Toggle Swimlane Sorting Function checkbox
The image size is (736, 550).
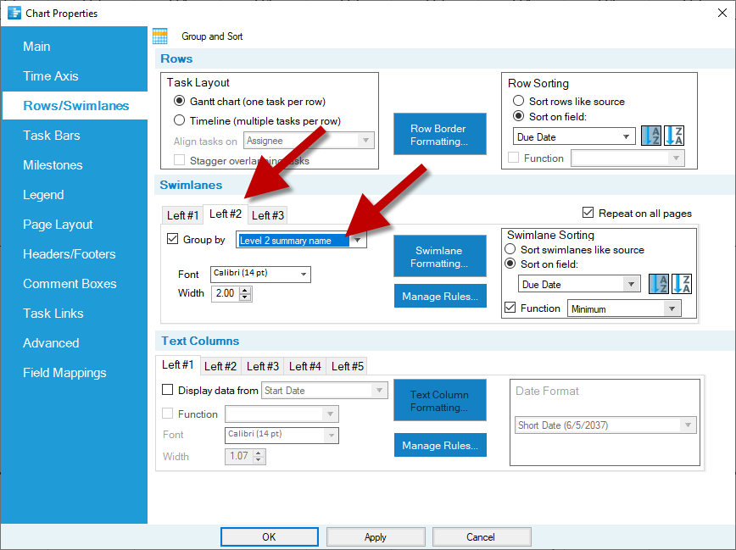tap(510, 308)
